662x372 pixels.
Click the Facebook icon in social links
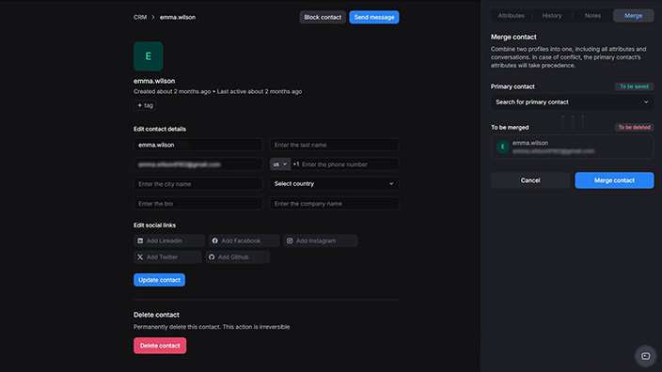point(215,240)
